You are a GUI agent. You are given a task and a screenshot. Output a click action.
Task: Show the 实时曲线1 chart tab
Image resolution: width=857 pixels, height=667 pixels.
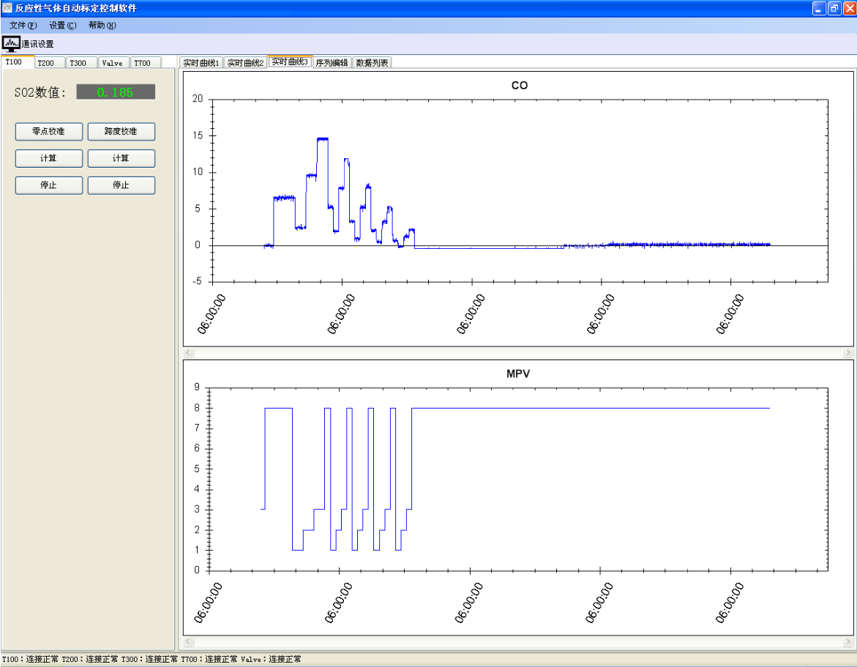pos(201,63)
